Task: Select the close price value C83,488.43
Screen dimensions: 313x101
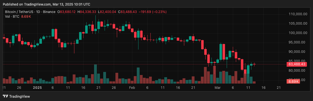Action: (x=127, y=12)
